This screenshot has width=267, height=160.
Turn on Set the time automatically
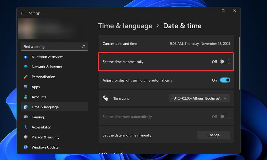pyautogui.click(x=225, y=62)
